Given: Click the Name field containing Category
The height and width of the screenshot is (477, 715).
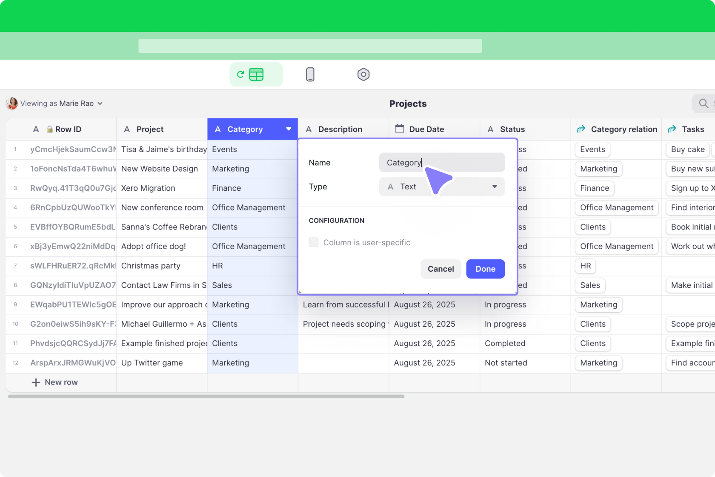Looking at the screenshot, I should coord(441,163).
